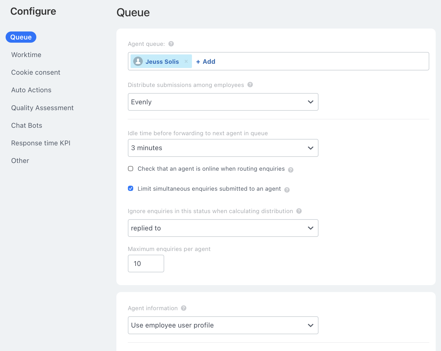Image resolution: width=441 pixels, height=351 pixels.
Task: Enable check that agent is online checkbox
Action: coord(131,169)
